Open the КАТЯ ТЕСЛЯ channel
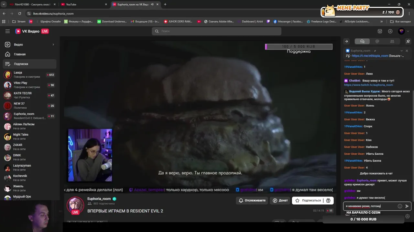This screenshot has width=414, height=232. click(29, 95)
